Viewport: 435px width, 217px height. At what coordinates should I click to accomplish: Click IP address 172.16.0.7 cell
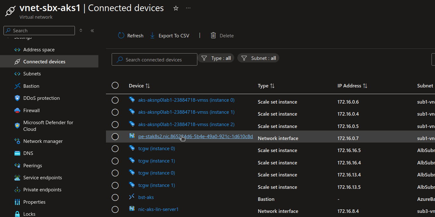348,138
